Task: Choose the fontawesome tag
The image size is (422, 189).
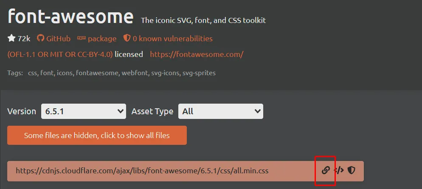Action: (x=97, y=73)
